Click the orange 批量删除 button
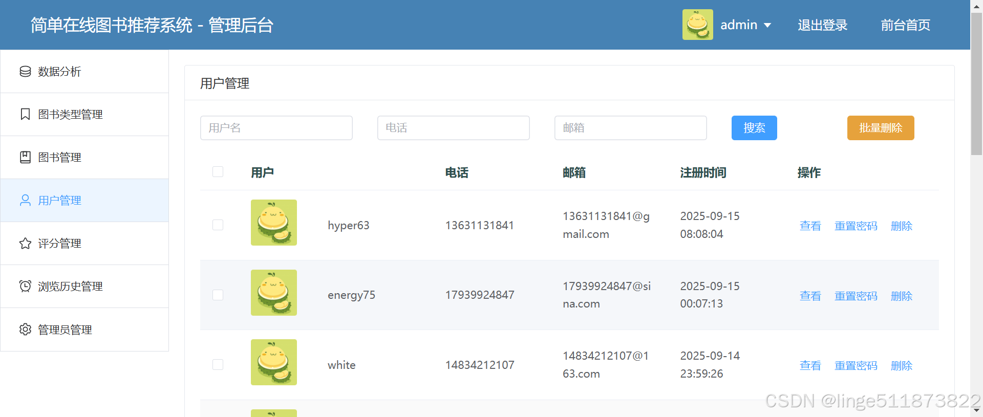The width and height of the screenshot is (983, 417). tap(881, 128)
